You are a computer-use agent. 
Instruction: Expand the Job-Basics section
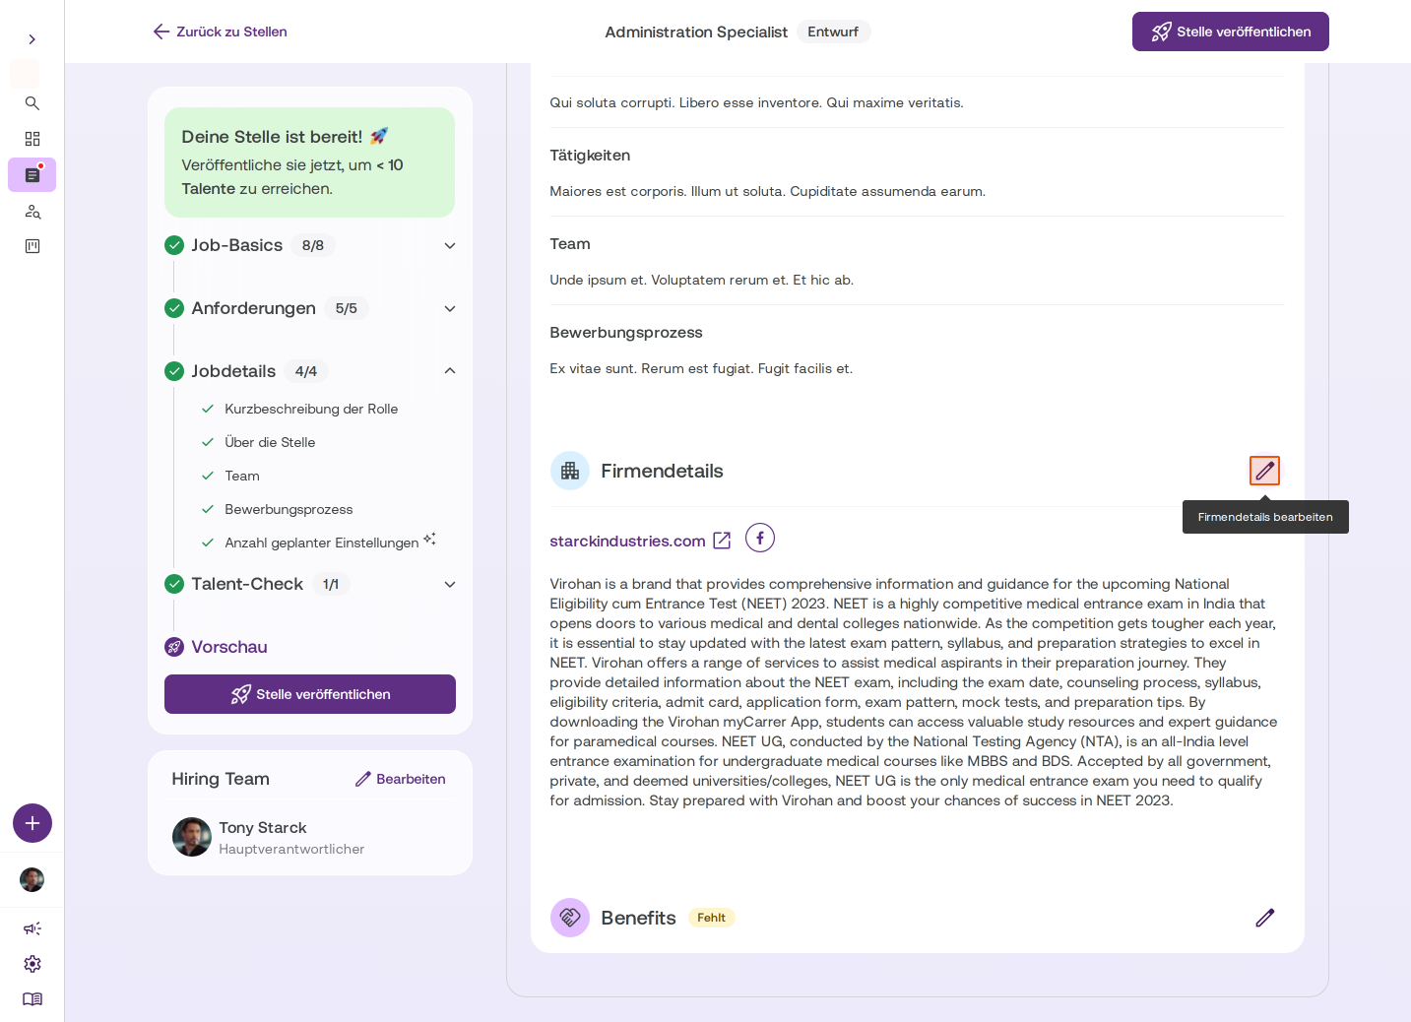click(x=450, y=245)
